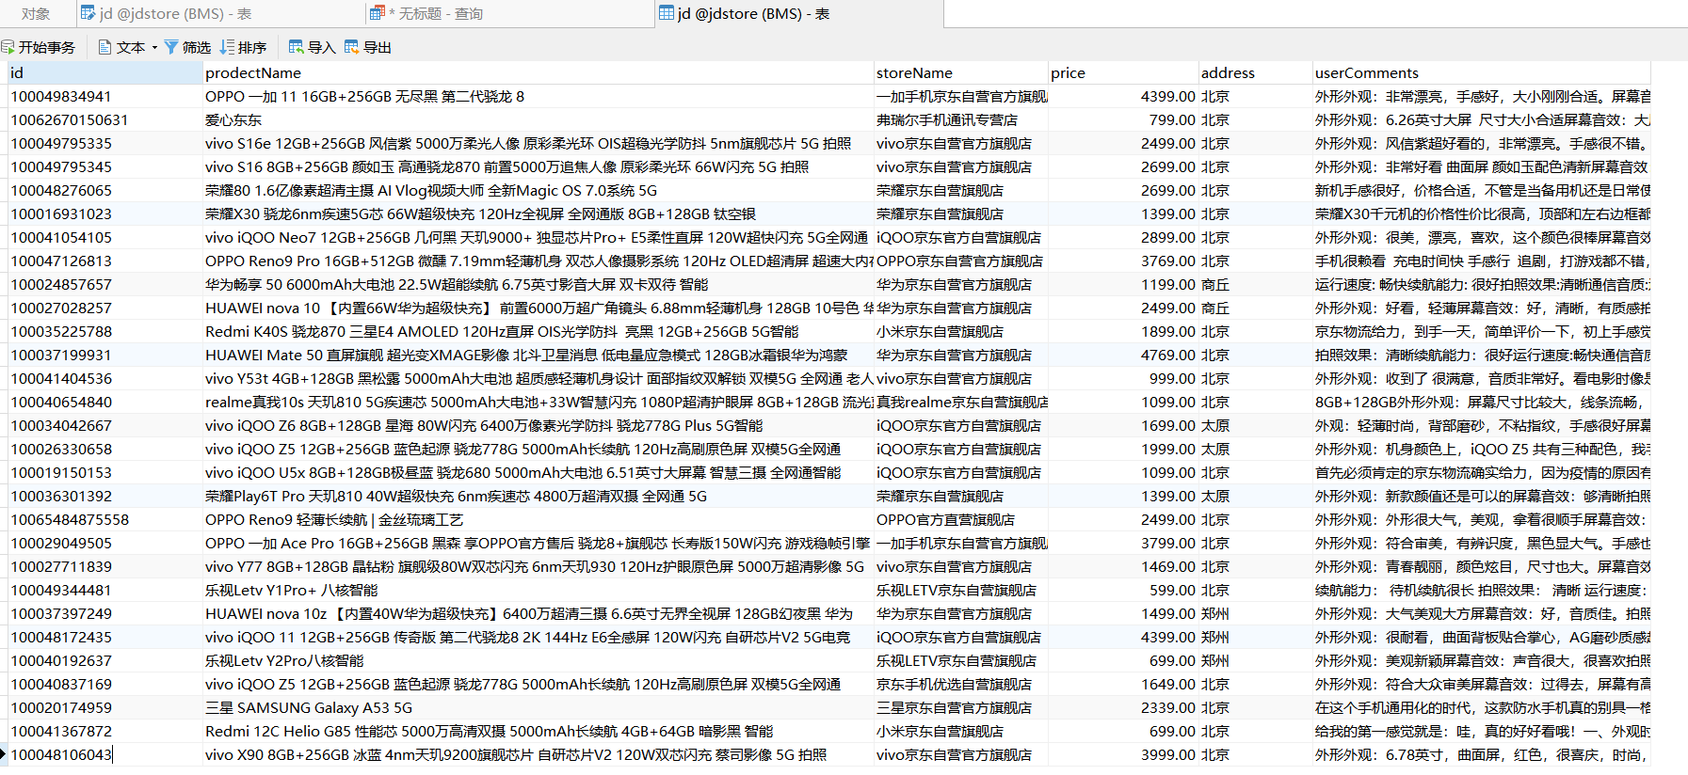
Task: Click the id cell 100049834941
Action: [105, 97]
